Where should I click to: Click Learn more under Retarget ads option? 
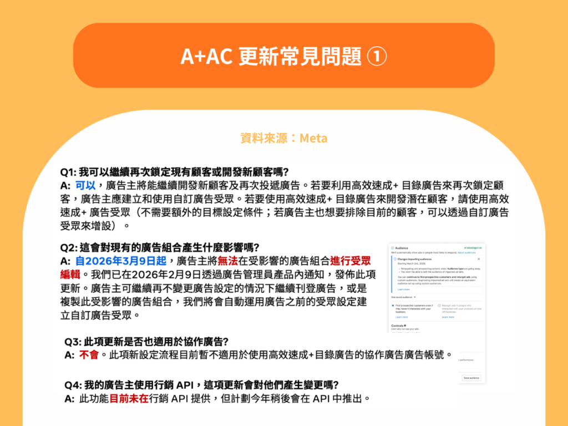[x=448, y=317]
